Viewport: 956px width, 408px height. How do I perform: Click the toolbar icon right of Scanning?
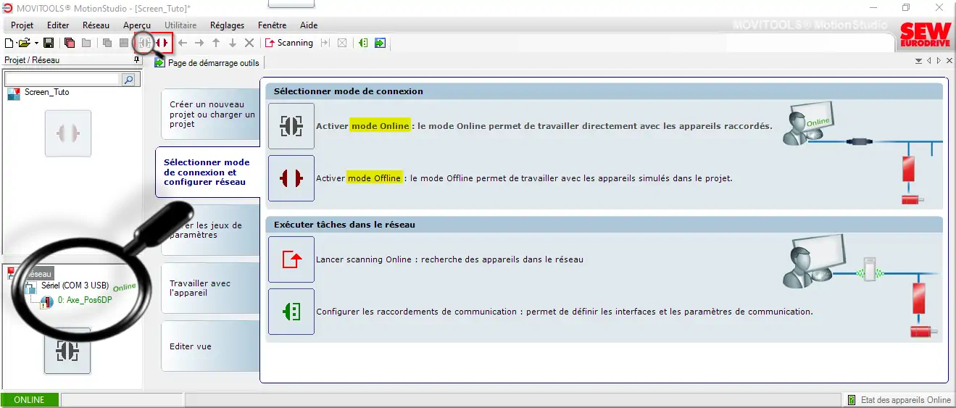coord(325,43)
